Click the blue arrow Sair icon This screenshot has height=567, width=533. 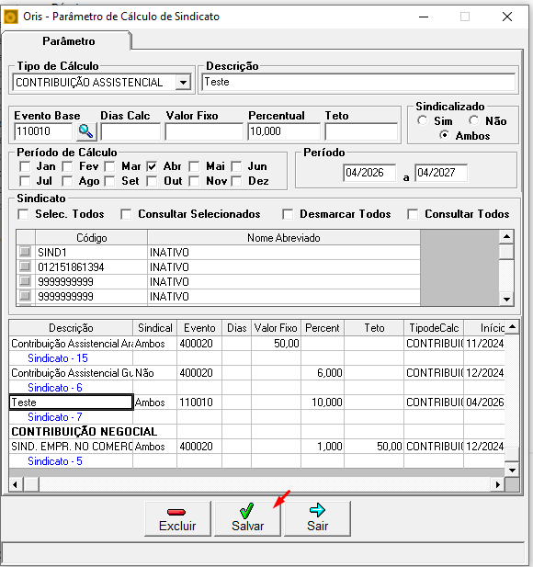click(317, 510)
